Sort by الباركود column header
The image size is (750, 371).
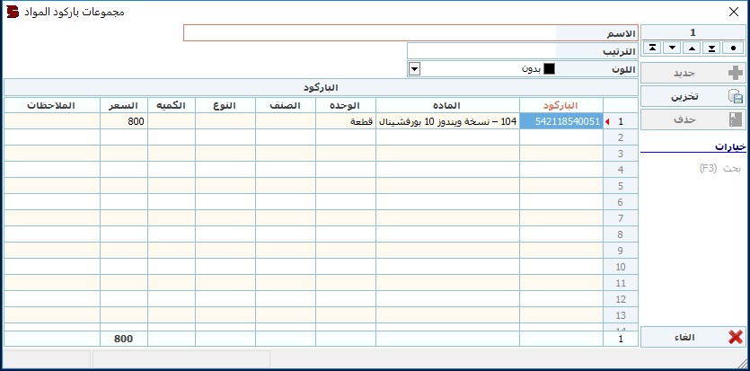click(561, 106)
